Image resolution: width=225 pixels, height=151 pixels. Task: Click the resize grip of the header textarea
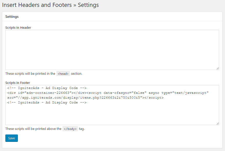click(218, 68)
